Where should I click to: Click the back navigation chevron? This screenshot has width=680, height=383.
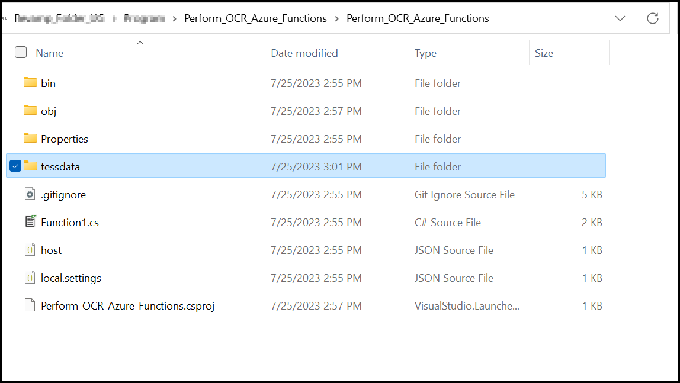tap(5, 18)
